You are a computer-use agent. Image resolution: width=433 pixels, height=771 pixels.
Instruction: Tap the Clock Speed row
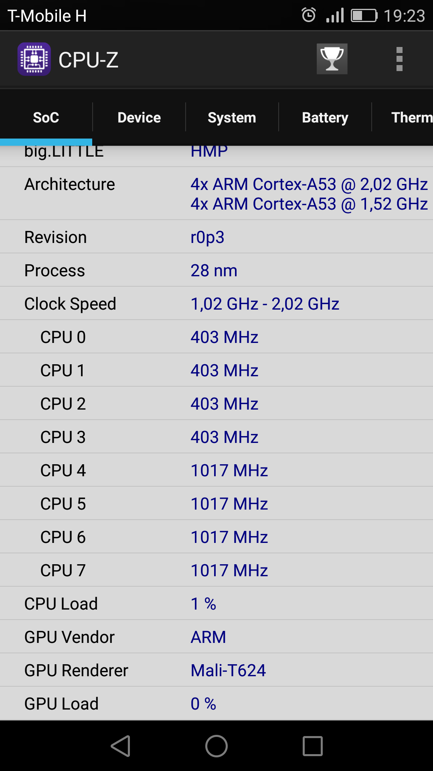[216, 304]
